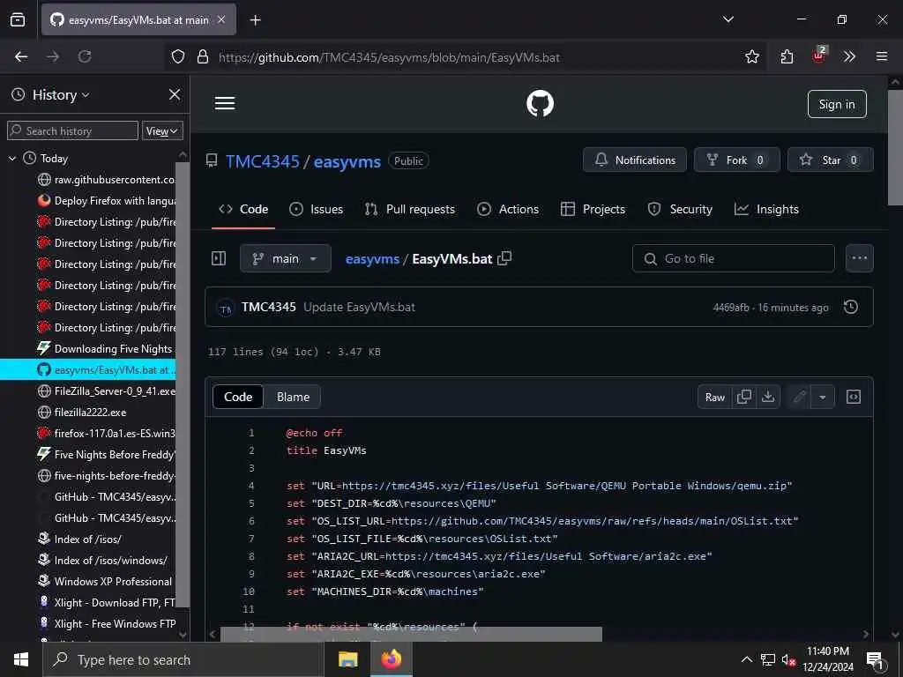
Task: Open the symbols panel icon
Action: pos(854,398)
